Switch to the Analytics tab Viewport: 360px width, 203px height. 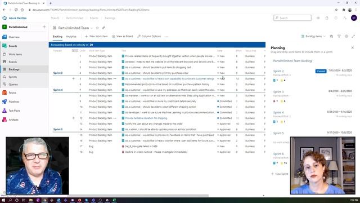[x=71, y=37]
